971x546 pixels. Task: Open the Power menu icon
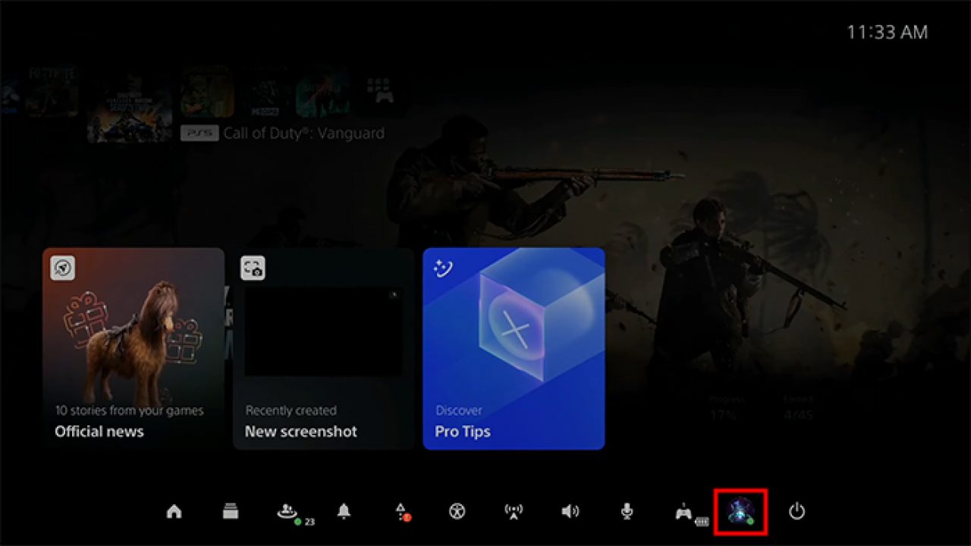click(x=797, y=512)
